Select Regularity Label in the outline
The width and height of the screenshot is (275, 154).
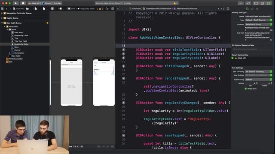coord(21,35)
